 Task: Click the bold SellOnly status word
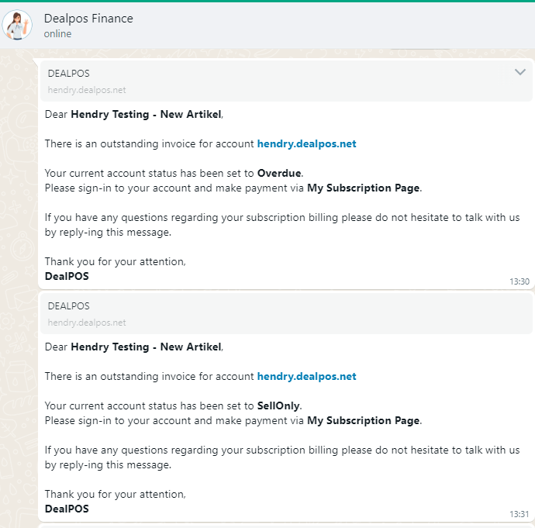coord(278,406)
